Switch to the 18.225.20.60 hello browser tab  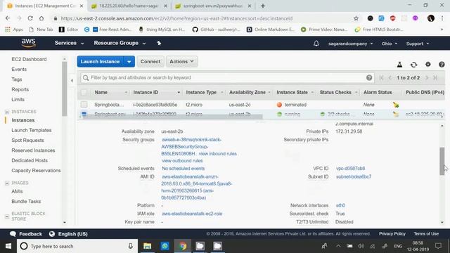point(129,6)
